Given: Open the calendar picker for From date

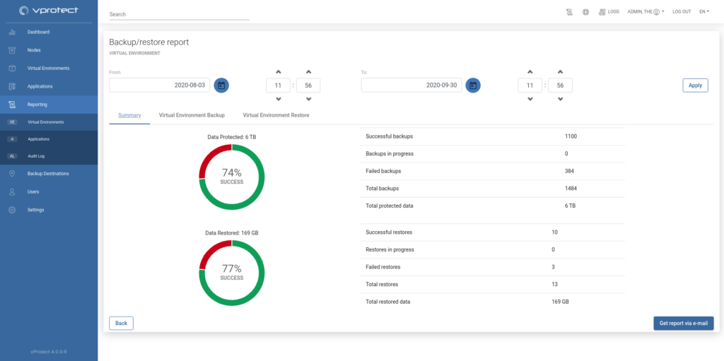Looking at the screenshot, I should [x=221, y=85].
